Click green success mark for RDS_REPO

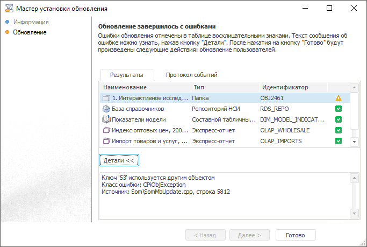(x=339, y=109)
